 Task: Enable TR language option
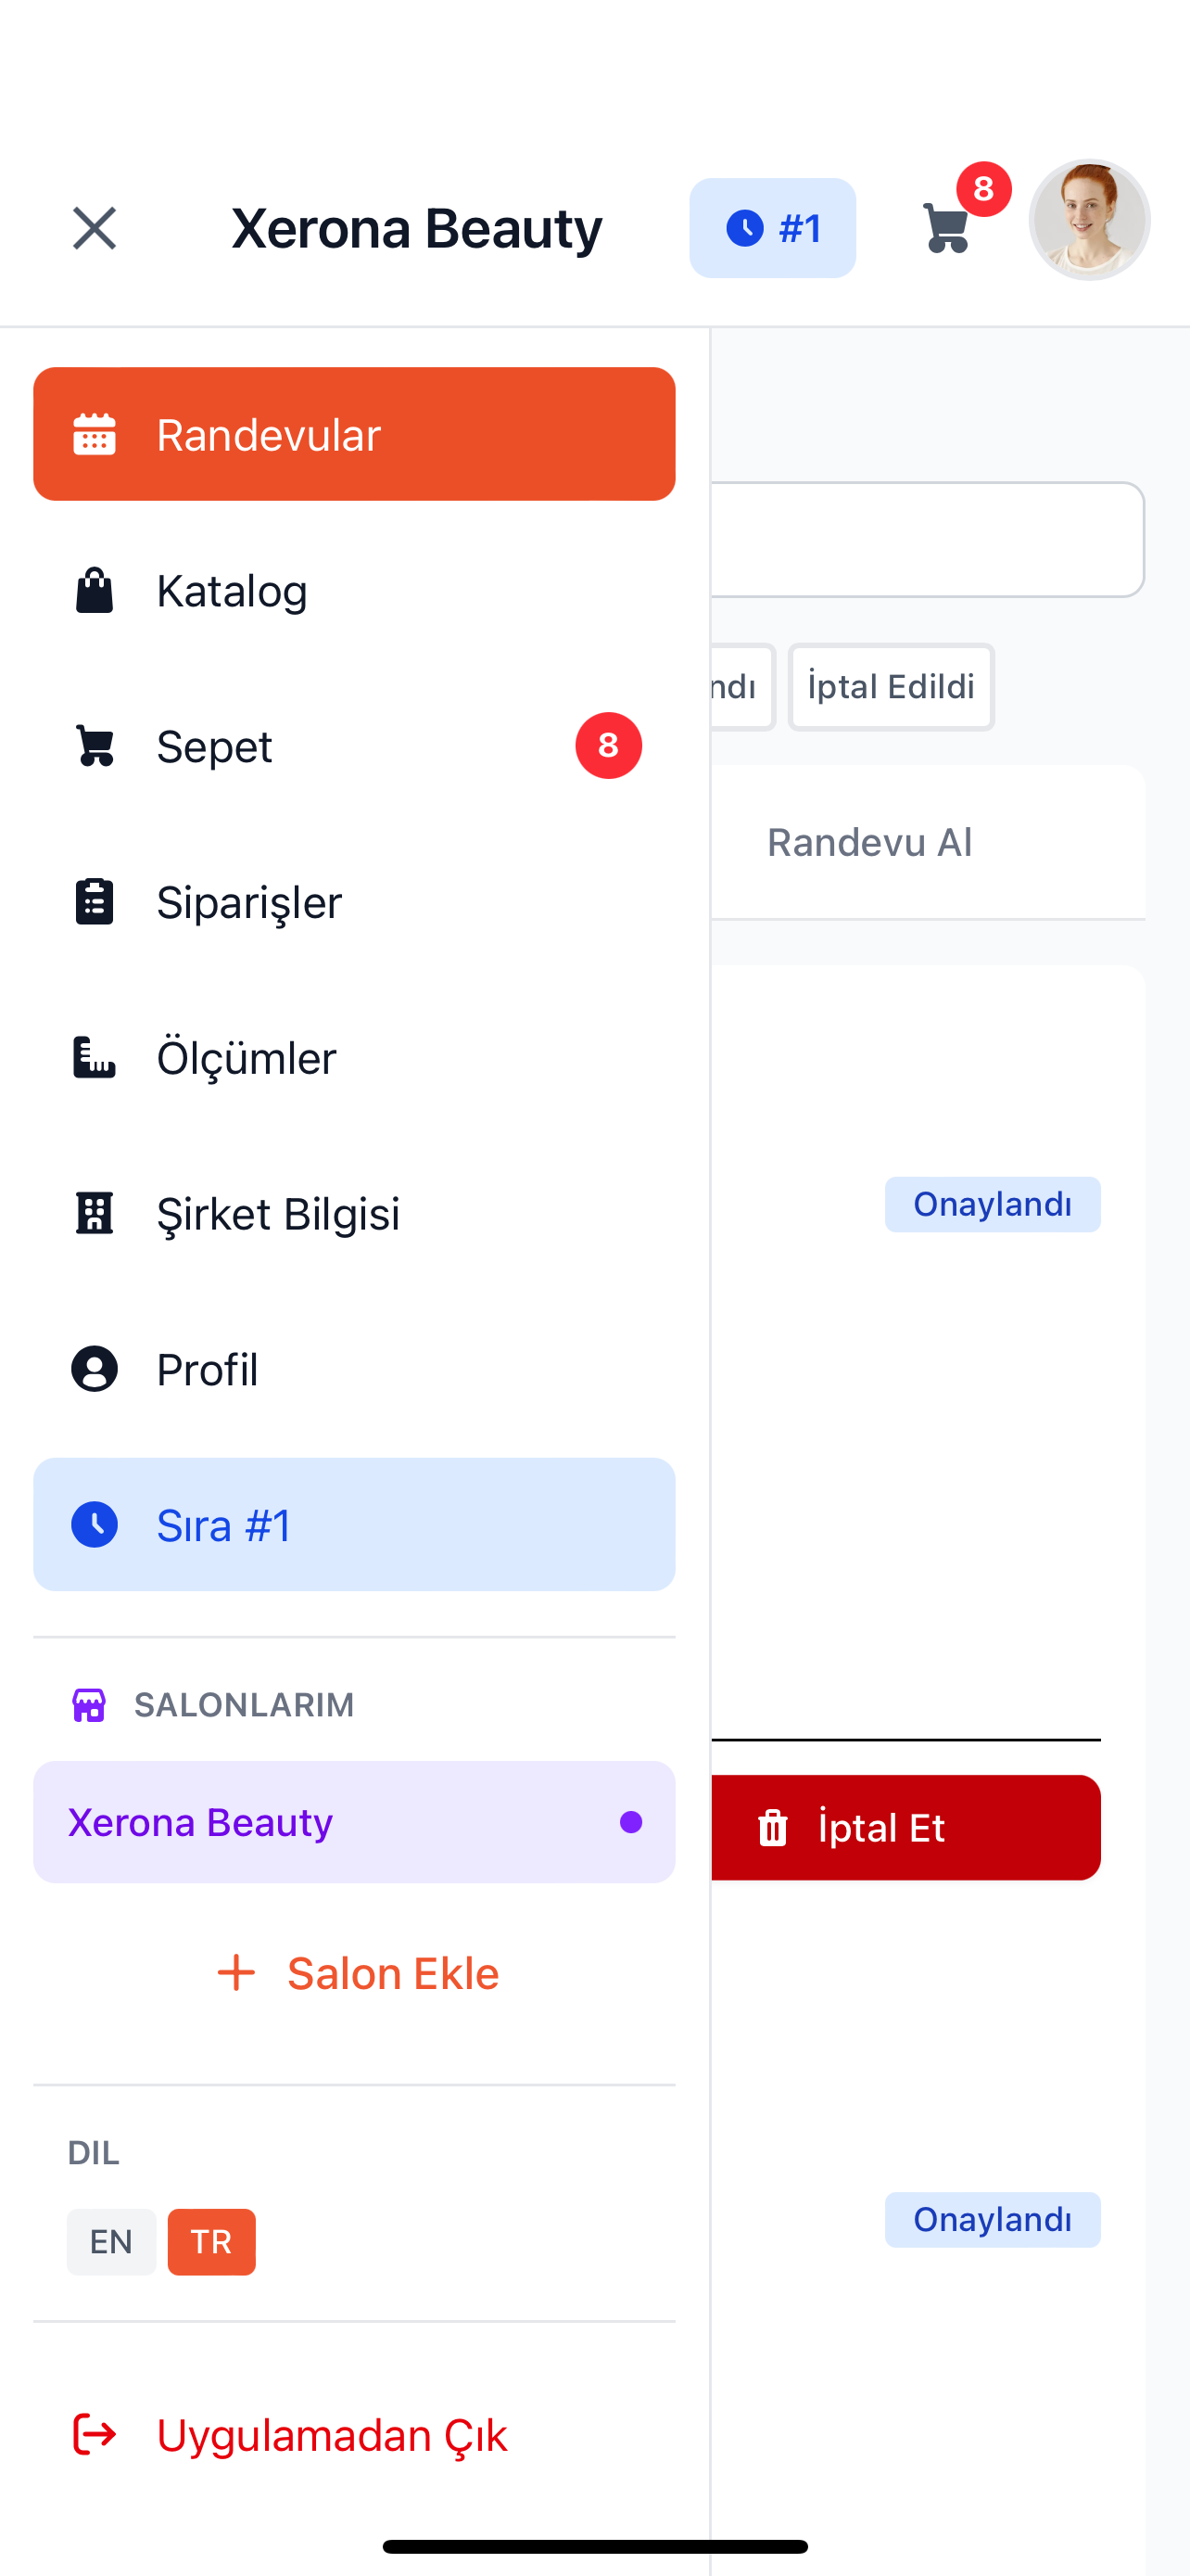click(x=210, y=2242)
